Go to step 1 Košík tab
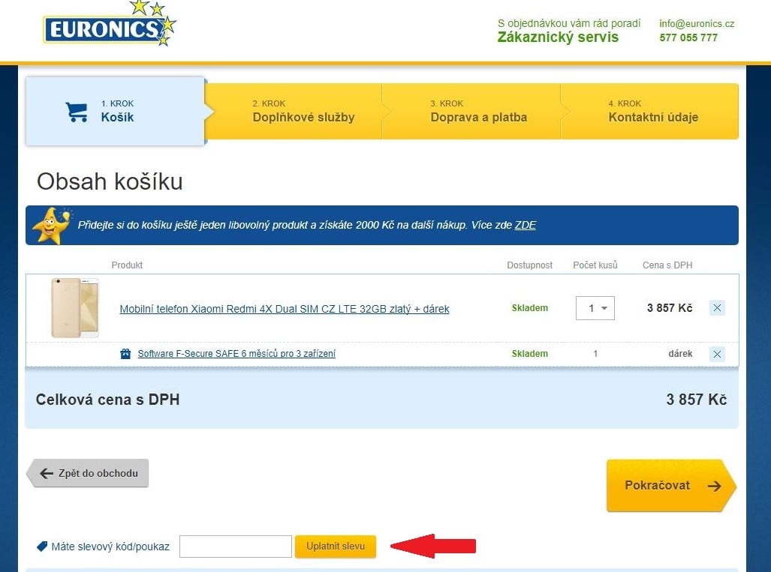Image resolution: width=771 pixels, height=572 pixels. pyautogui.click(x=116, y=112)
